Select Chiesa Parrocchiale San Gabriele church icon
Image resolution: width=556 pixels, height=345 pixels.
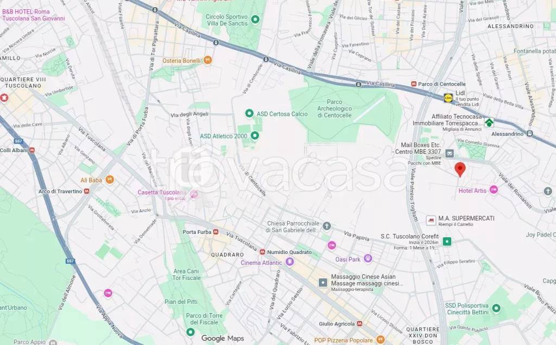pyautogui.click(x=326, y=225)
